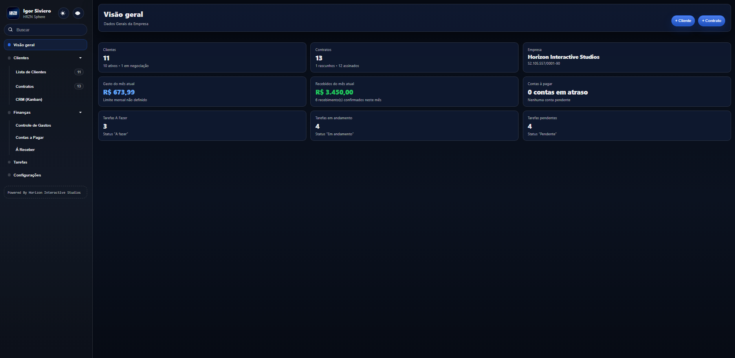Click the 11 badge beside Lista de Clientes
The width and height of the screenshot is (735, 358).
click(x=79, y=72)
